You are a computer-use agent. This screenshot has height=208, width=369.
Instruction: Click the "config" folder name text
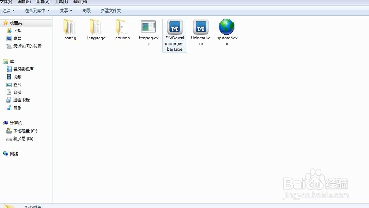pyautogui.click(x=70, y=38)
